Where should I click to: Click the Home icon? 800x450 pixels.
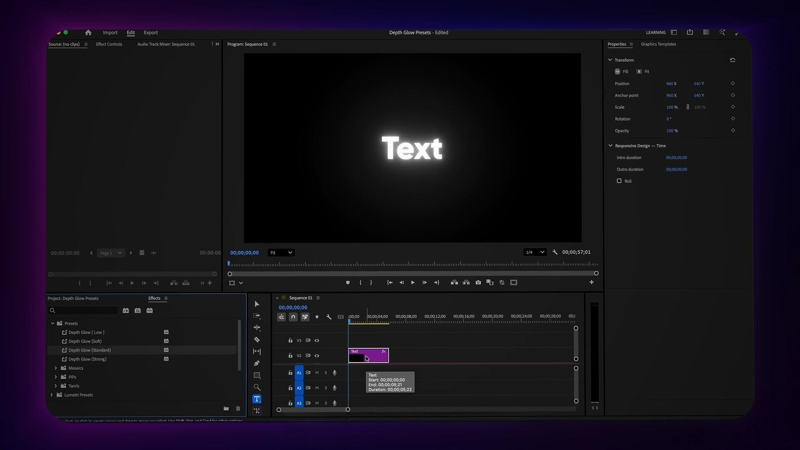(x=88, y=32)
